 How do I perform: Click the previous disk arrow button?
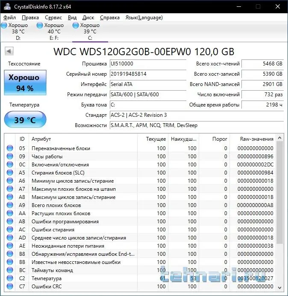pos(8,51)
